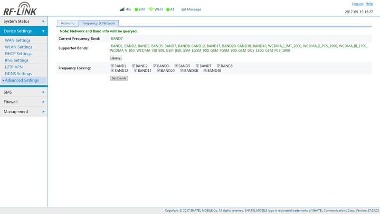Disable the BAND40 checkbox
The width and height of the screenshot is (380, 214).
(x=205, y=71)
